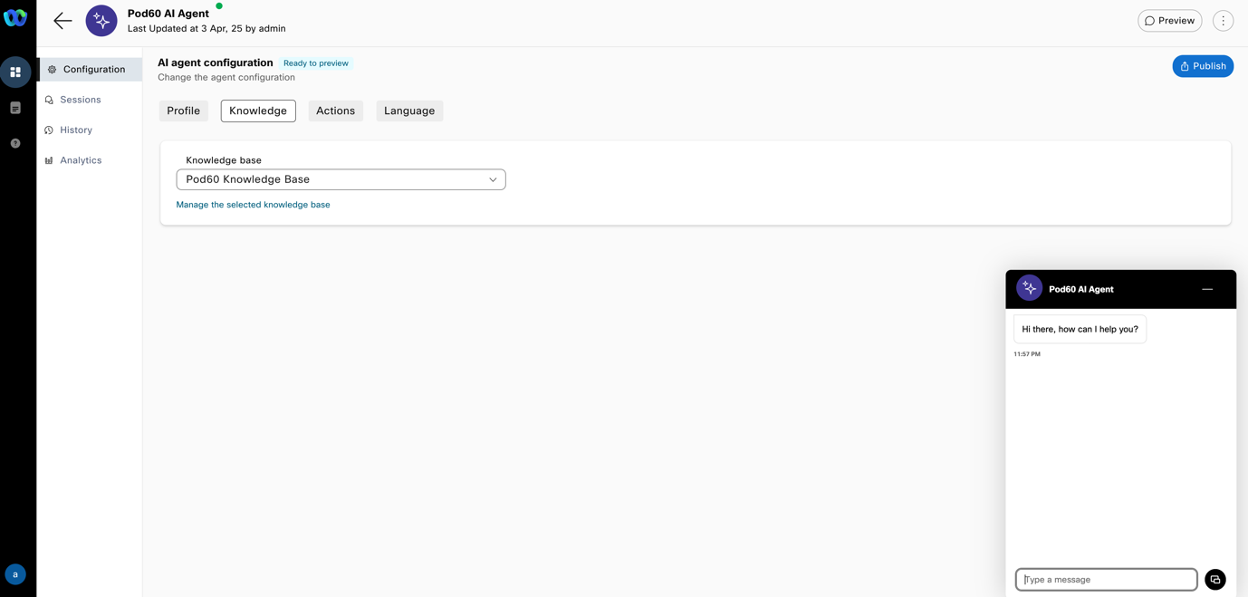Open Sessions in the sidebar
Screen dimensions: 1248x597
pyautogui.click(x=80, y=100)
